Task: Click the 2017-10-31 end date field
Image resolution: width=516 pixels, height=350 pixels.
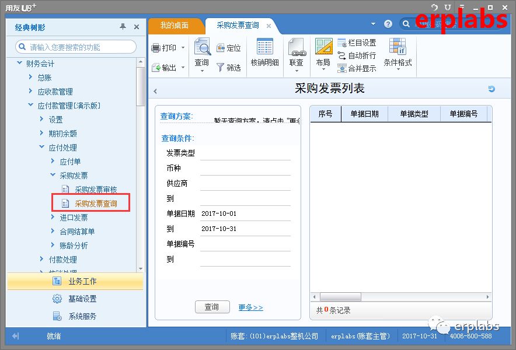Action: coord(246,229)
